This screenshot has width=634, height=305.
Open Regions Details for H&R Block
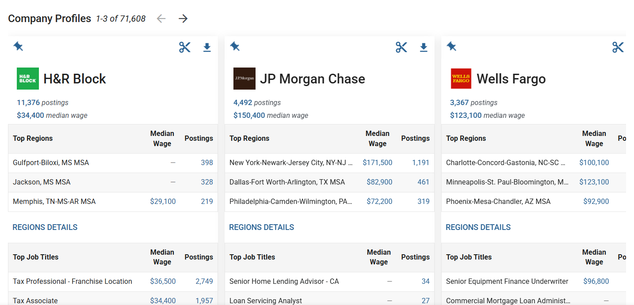[45, 227]
